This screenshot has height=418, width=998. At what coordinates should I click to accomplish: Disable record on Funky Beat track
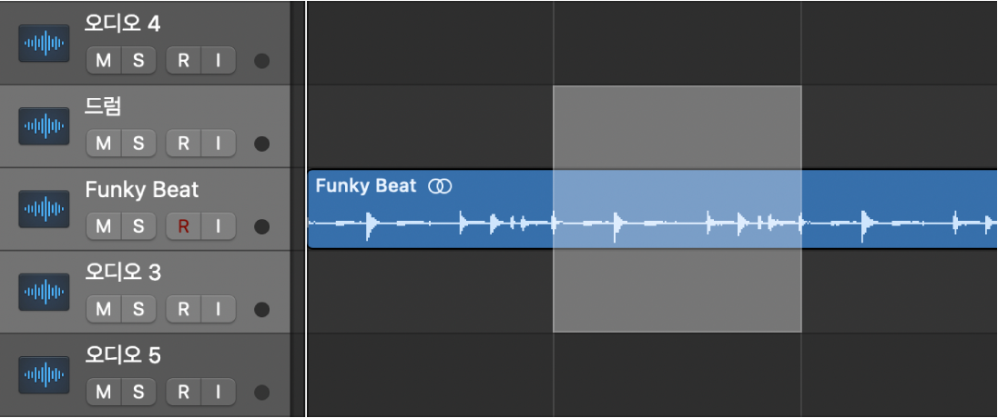pyautogui.click(x=183, y=226)
